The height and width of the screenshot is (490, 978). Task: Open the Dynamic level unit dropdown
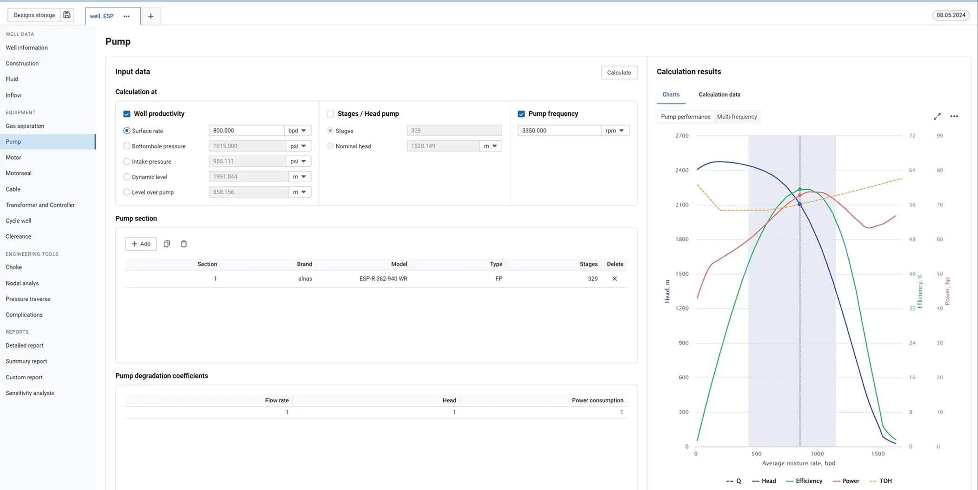tap(299, 177)
